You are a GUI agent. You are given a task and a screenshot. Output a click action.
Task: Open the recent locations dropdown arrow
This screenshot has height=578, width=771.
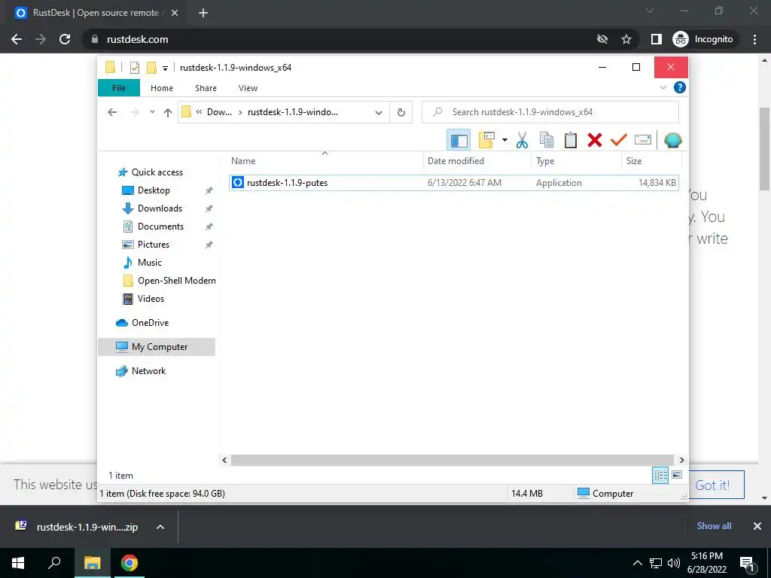tap(152, 112)
